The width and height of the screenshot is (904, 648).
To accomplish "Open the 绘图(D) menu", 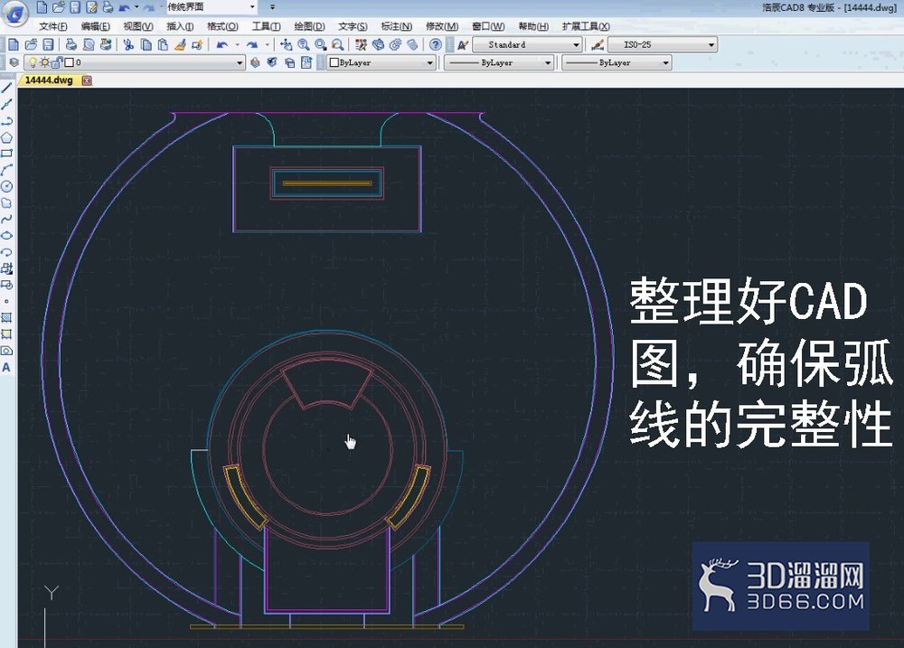I will click(309, 26).
